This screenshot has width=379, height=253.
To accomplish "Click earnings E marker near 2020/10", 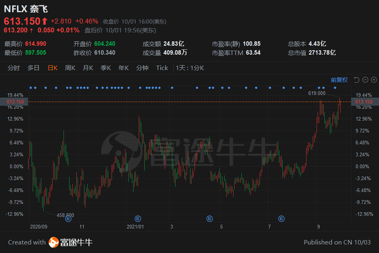I will [x=68, y=219].
